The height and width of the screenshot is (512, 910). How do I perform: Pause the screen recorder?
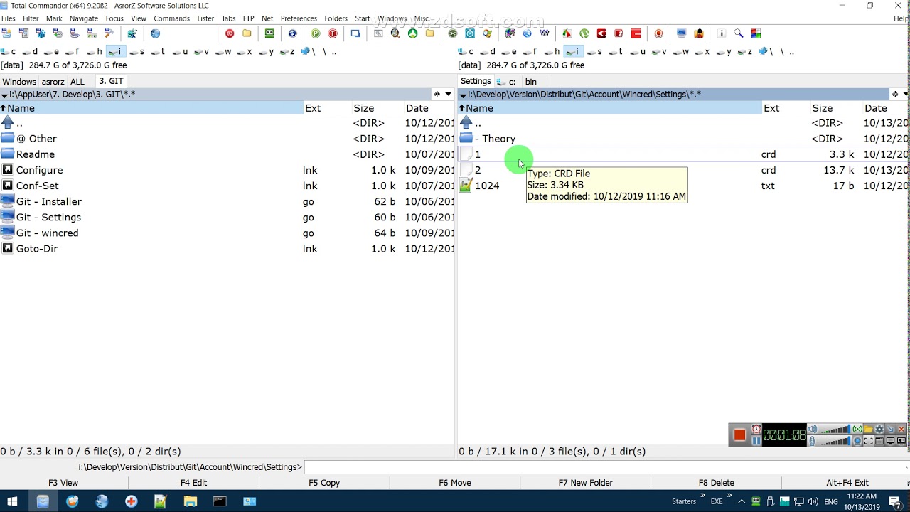[756, 441]
